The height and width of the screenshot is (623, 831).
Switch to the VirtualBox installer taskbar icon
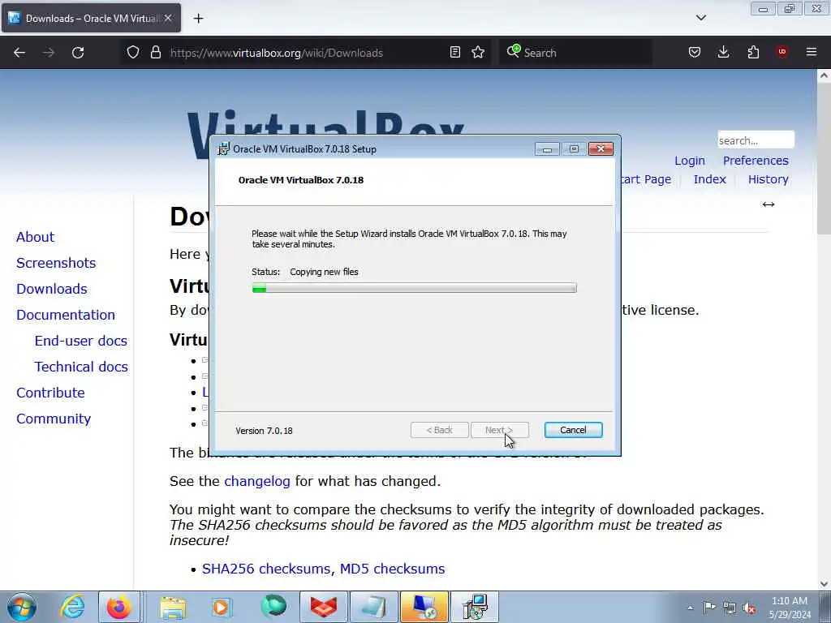pos(474,607)
